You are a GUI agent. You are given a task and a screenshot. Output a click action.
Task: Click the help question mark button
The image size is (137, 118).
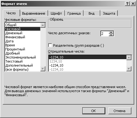tap(127, 4)
